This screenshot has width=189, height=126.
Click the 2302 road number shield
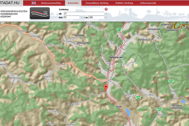[138, 98]
